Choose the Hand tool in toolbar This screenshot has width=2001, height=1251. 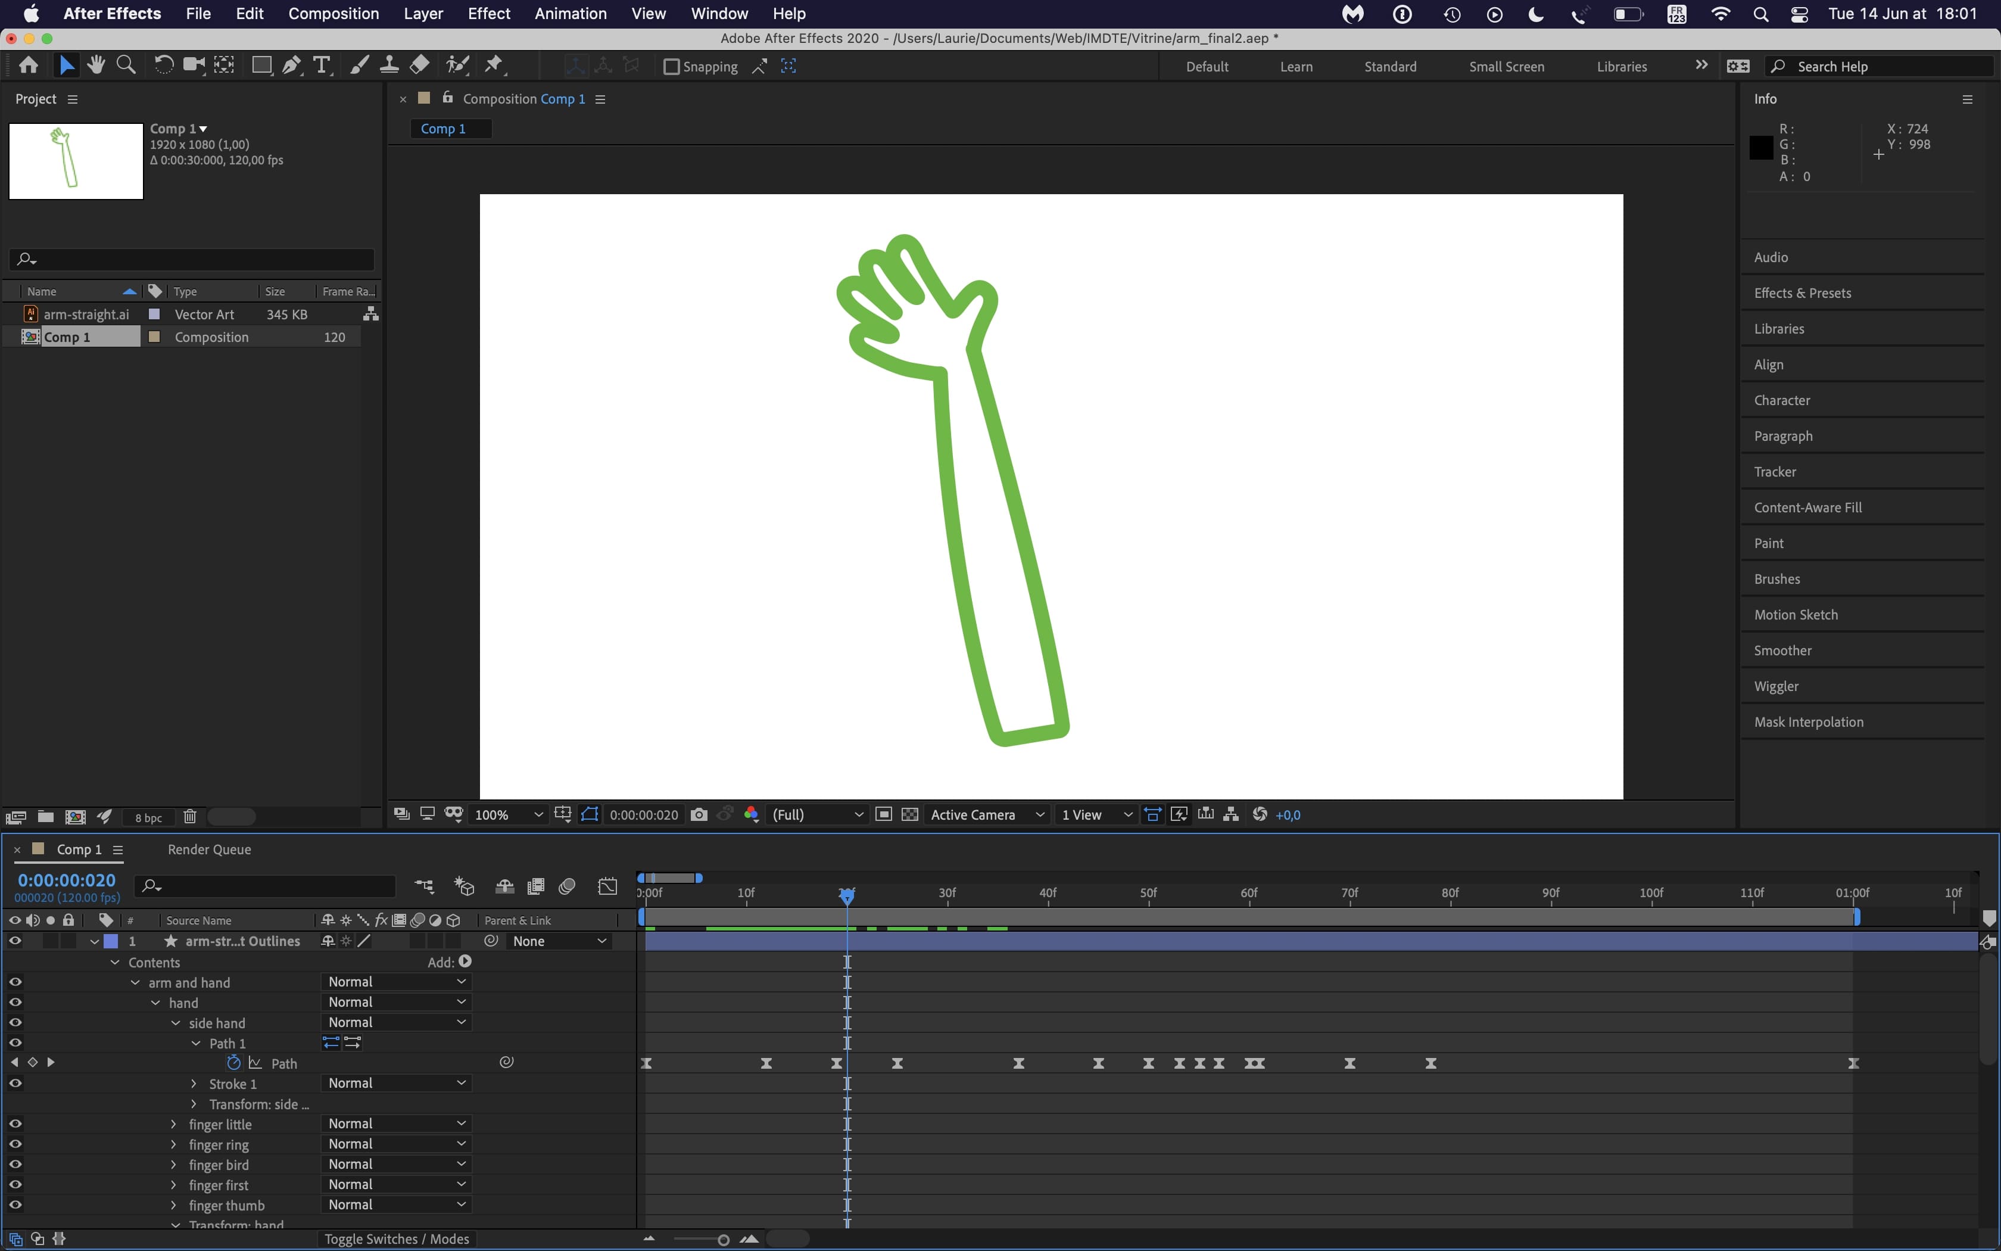point(96,66)
